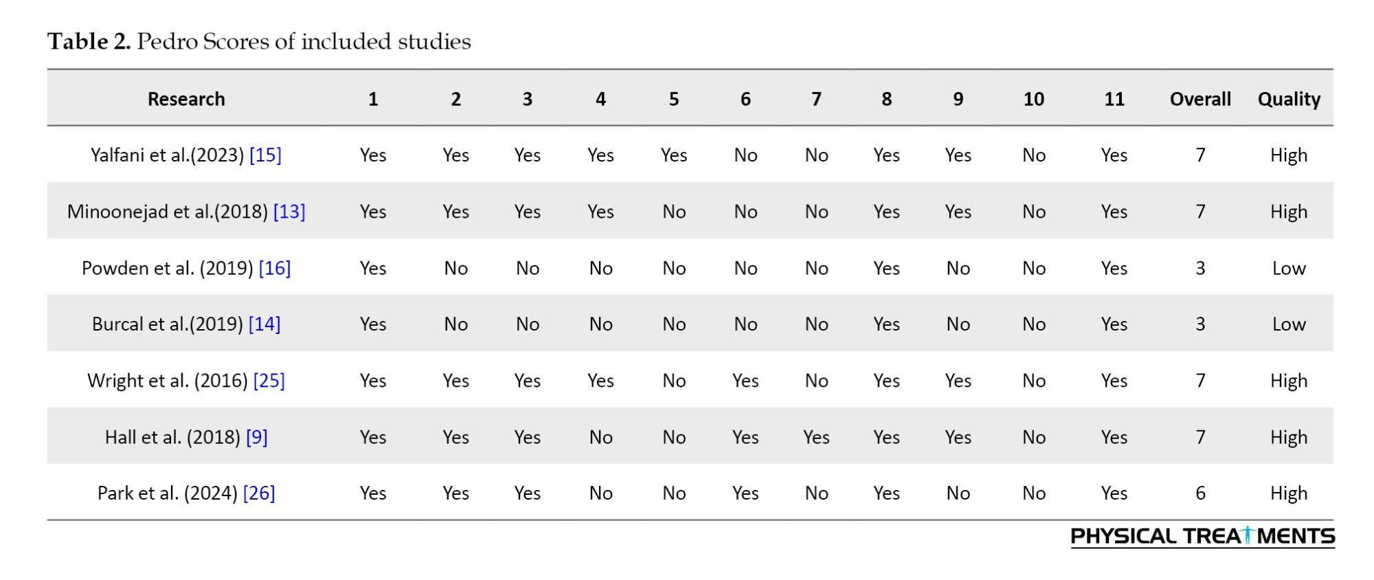This screenshot has height=580, width=1374.
Task: Select Burcal et al. overall score 3
Action: click(x=1200, y=324)
